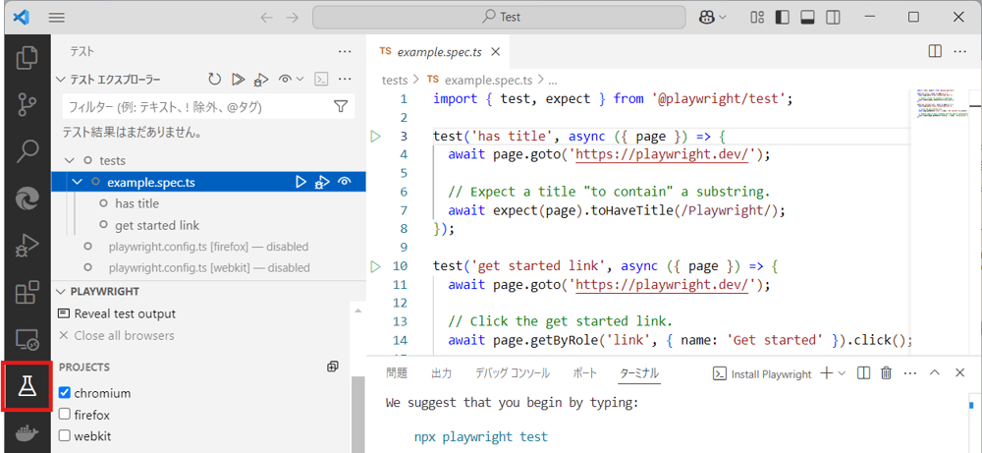The image size is (982, 453).
Task: Open the Explorer view in activity bar
Action: 27,58
